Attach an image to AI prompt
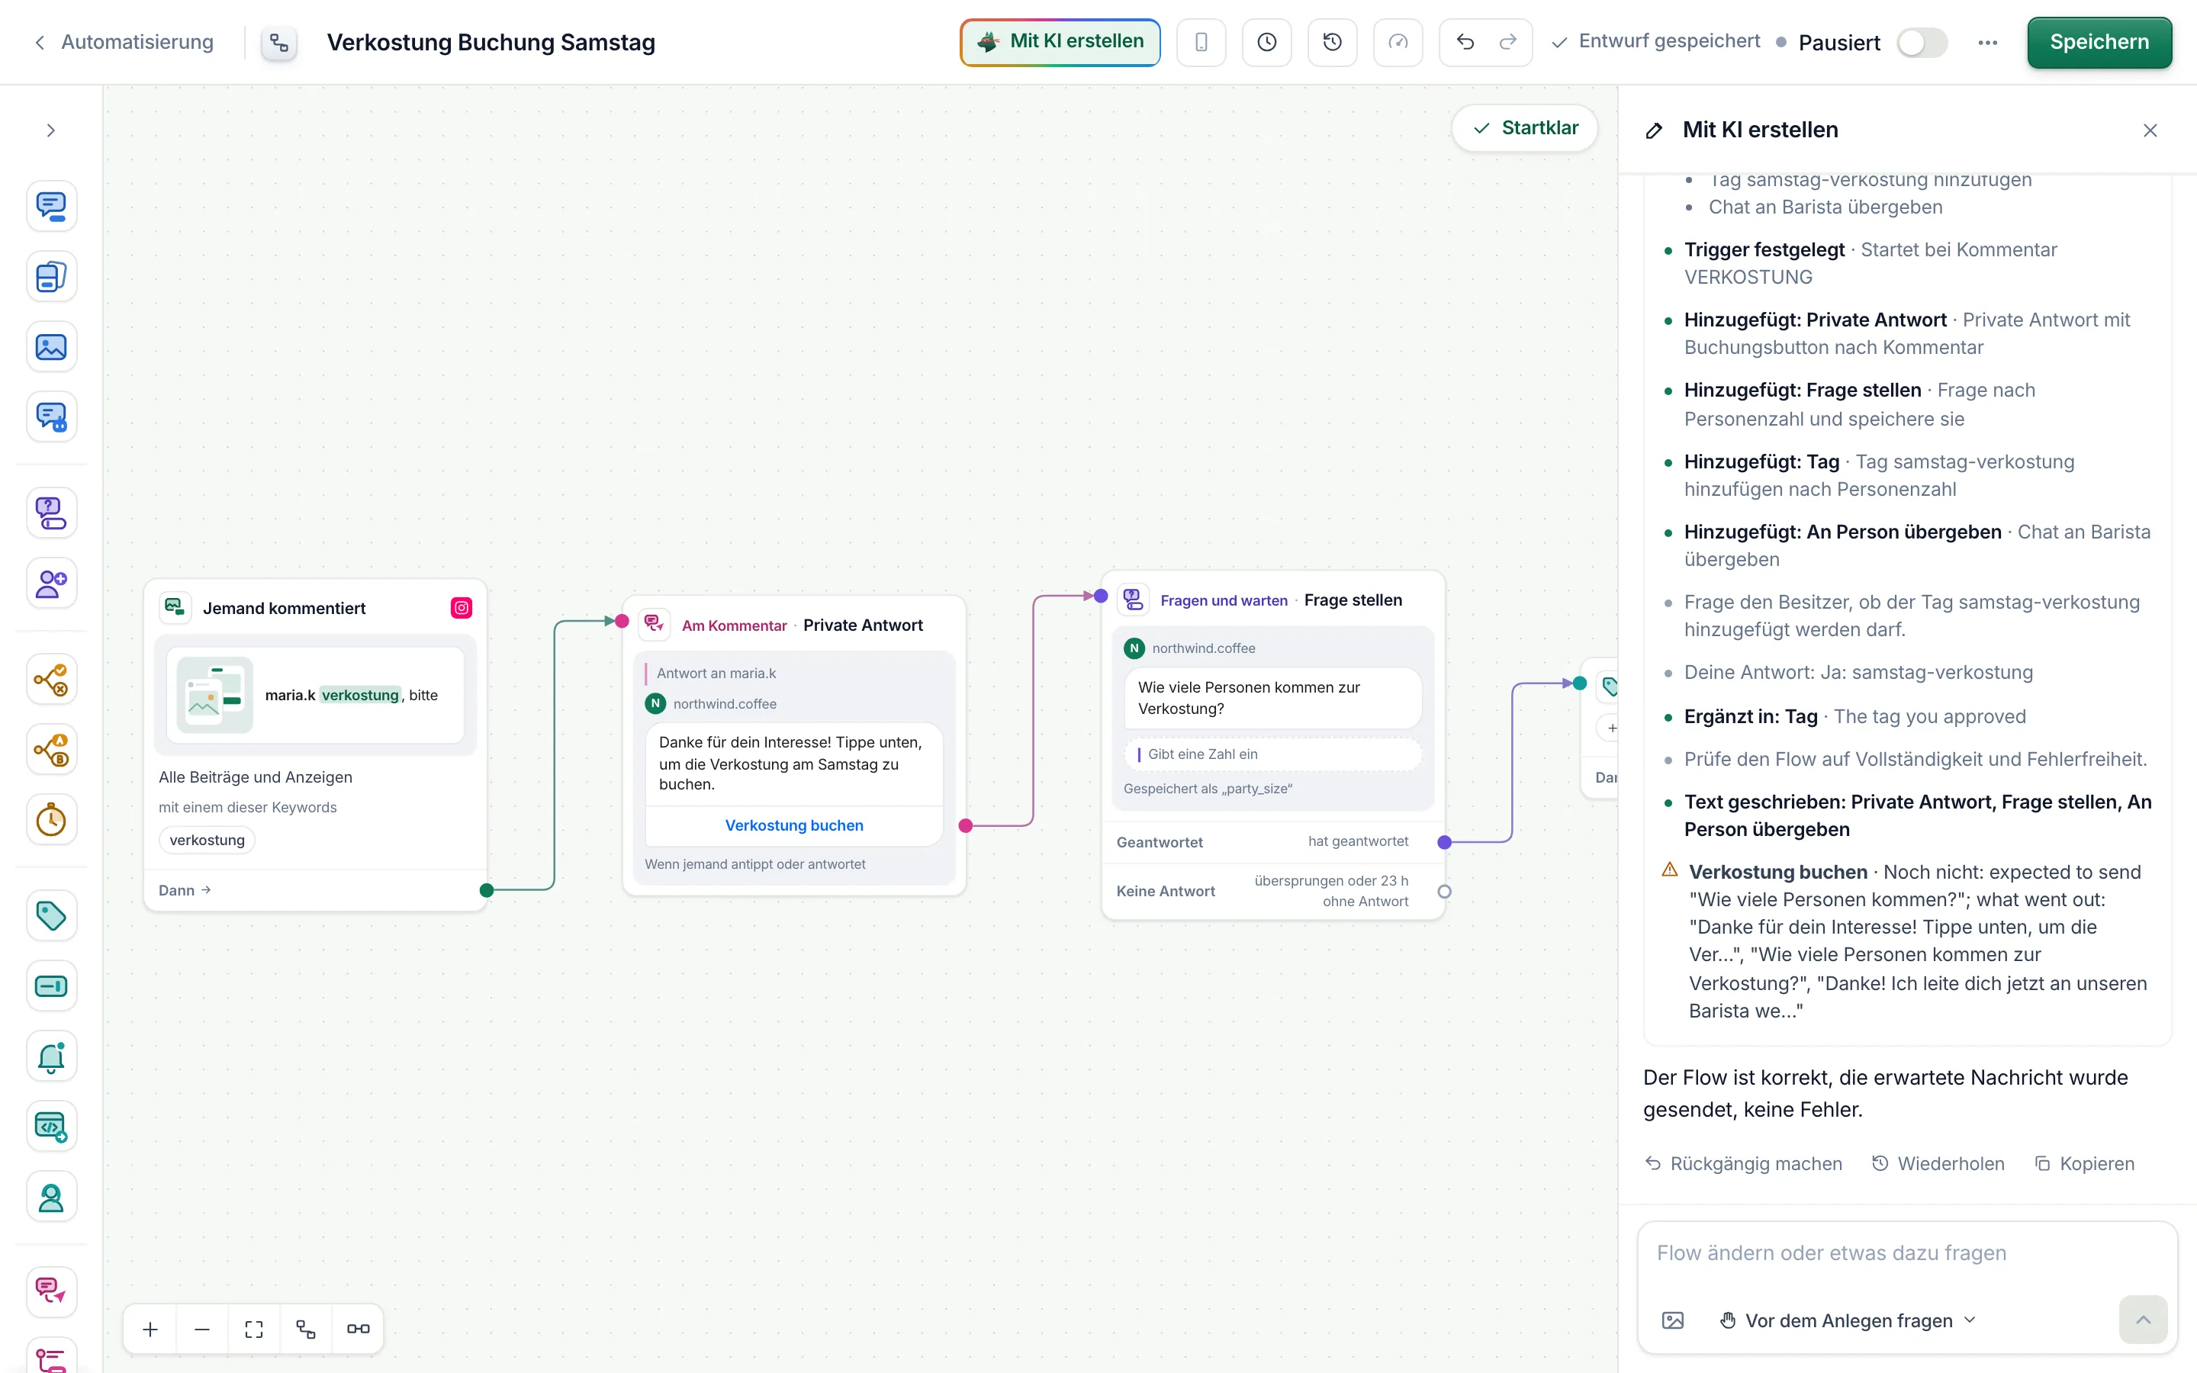Screen dimensions: 2197x1373 coord(1672,1321)
